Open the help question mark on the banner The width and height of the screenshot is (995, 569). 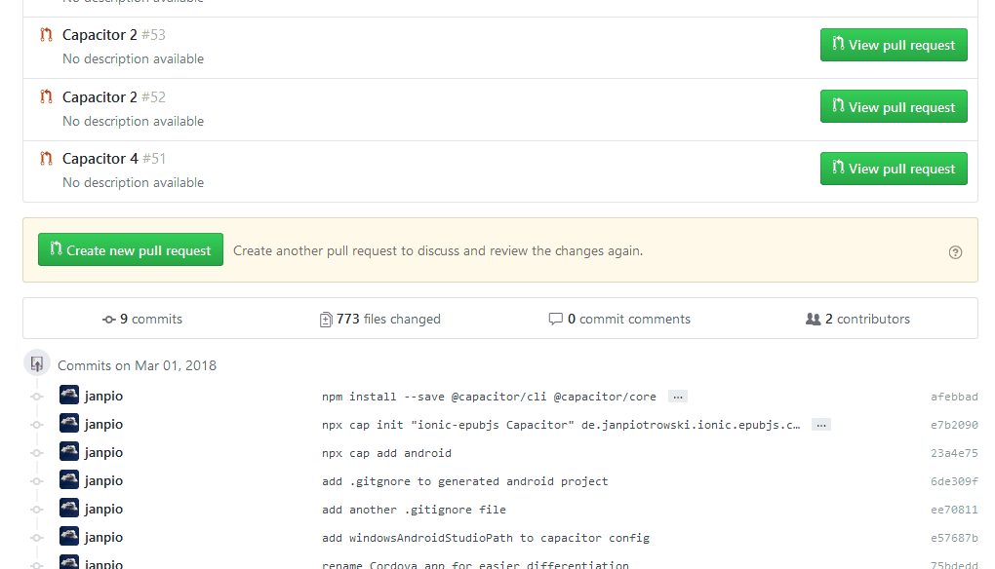(x=955, y=251)
